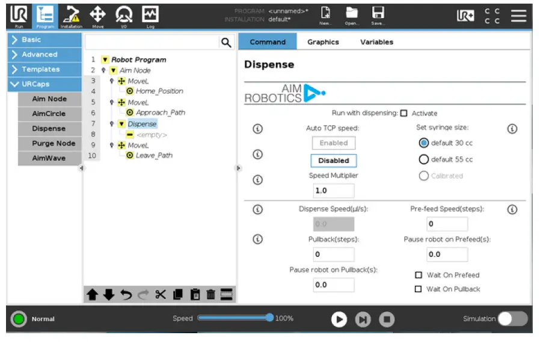
Task: Click the Play program button
Action: click(x=339, y=319)
